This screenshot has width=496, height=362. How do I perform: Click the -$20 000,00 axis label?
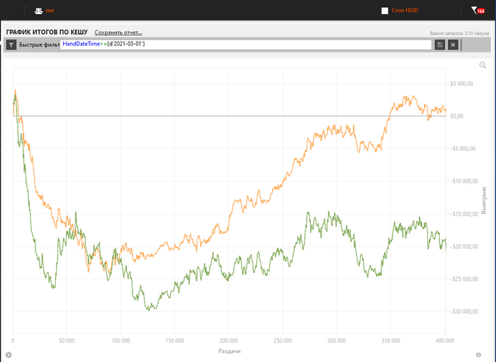(x=464, y=247)
